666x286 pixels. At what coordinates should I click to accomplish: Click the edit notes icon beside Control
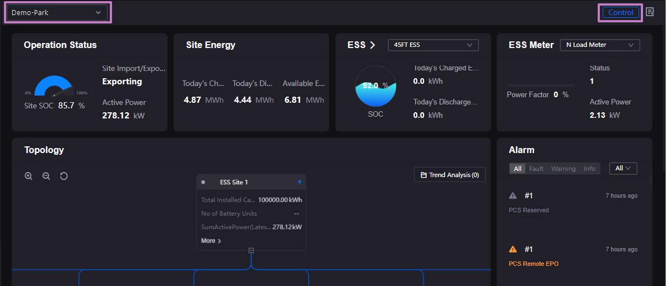click(x=650, y=12)
